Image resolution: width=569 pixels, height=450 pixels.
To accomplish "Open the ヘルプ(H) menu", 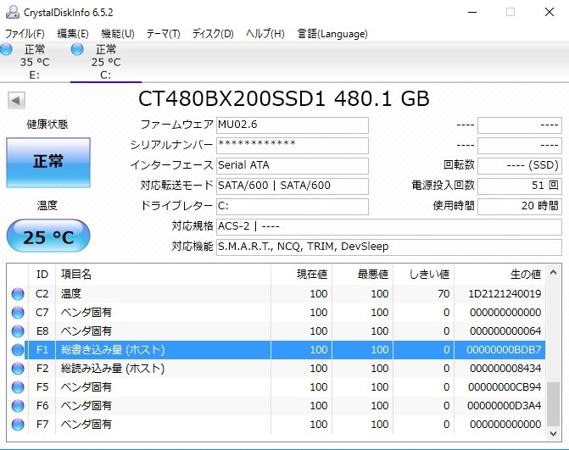I will click(x=265, y=34).
